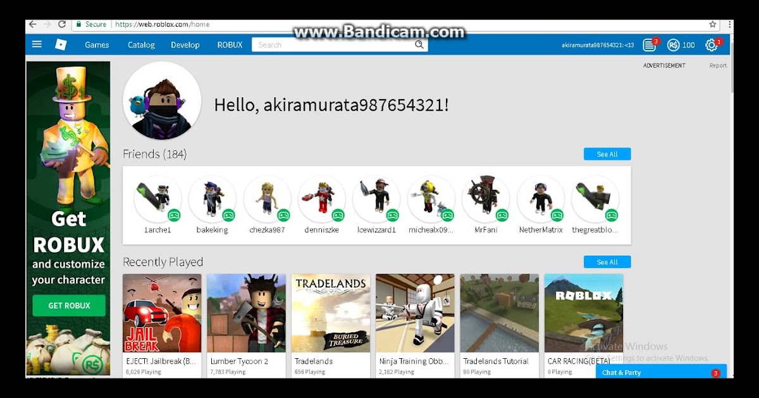
Task: Open the Games tab
Action: pyautogui.click(x=97, y=45)
